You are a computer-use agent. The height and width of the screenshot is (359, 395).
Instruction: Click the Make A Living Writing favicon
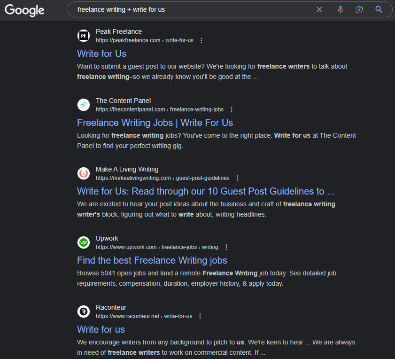coord(84,173)
